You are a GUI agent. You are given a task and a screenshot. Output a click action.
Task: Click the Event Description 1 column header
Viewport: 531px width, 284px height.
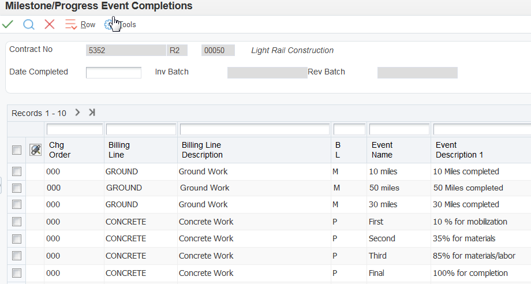tap(459, 150)
